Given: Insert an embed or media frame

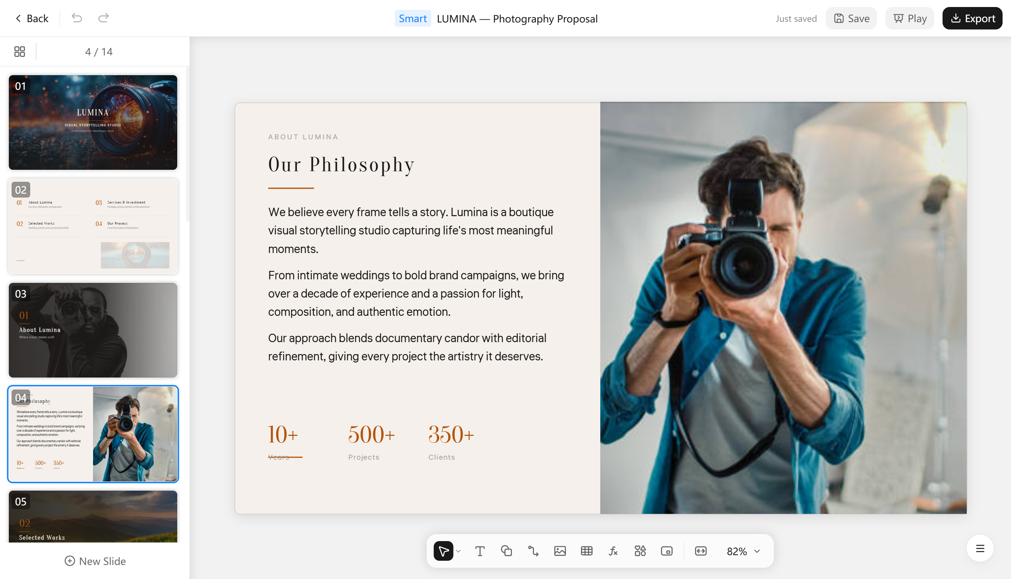Looking at the screenshot, I should pyautogui.click(x=667, y=551).
